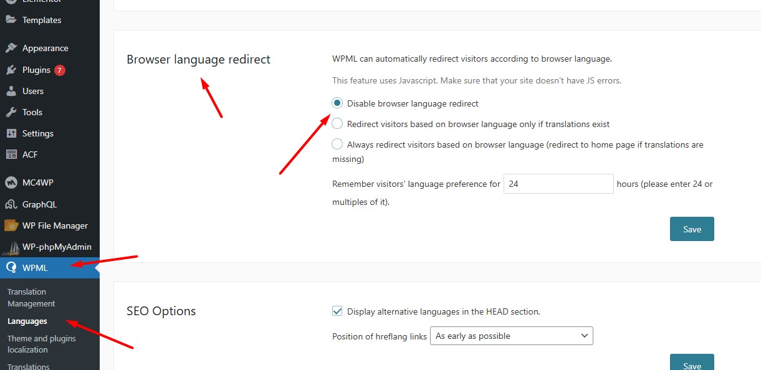Click the JavaScript errors notice text
The width and height of the screenshot is (761, 370).
point(477,80)
